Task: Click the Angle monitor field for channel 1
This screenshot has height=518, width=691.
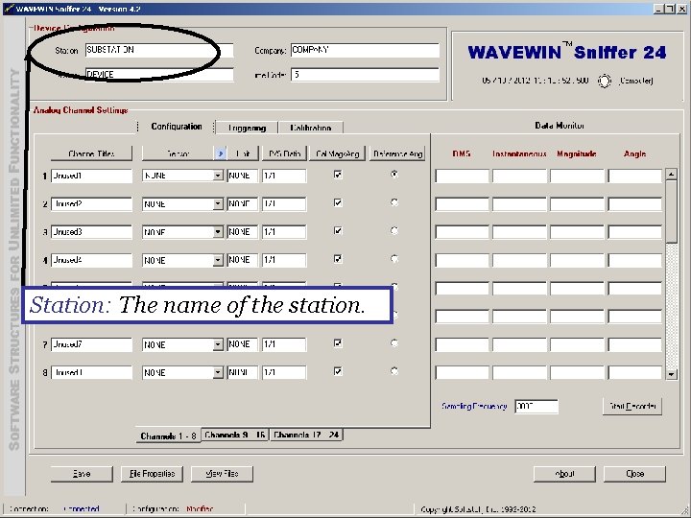Action: pos(635,177)
